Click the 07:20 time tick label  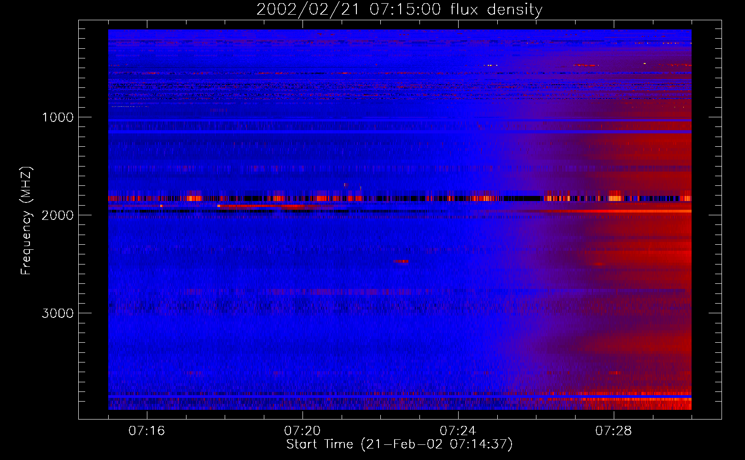click(303, 431)
